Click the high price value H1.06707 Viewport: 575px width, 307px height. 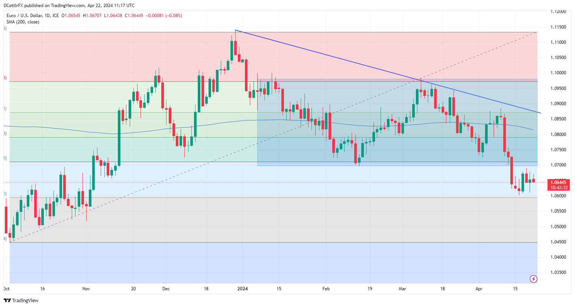(92, 16)
